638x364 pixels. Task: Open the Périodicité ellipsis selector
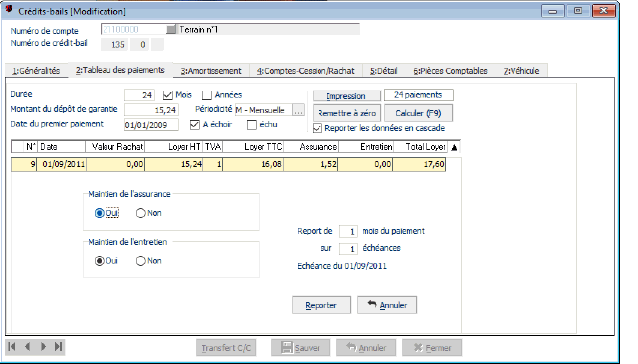(x=298, y=110)
